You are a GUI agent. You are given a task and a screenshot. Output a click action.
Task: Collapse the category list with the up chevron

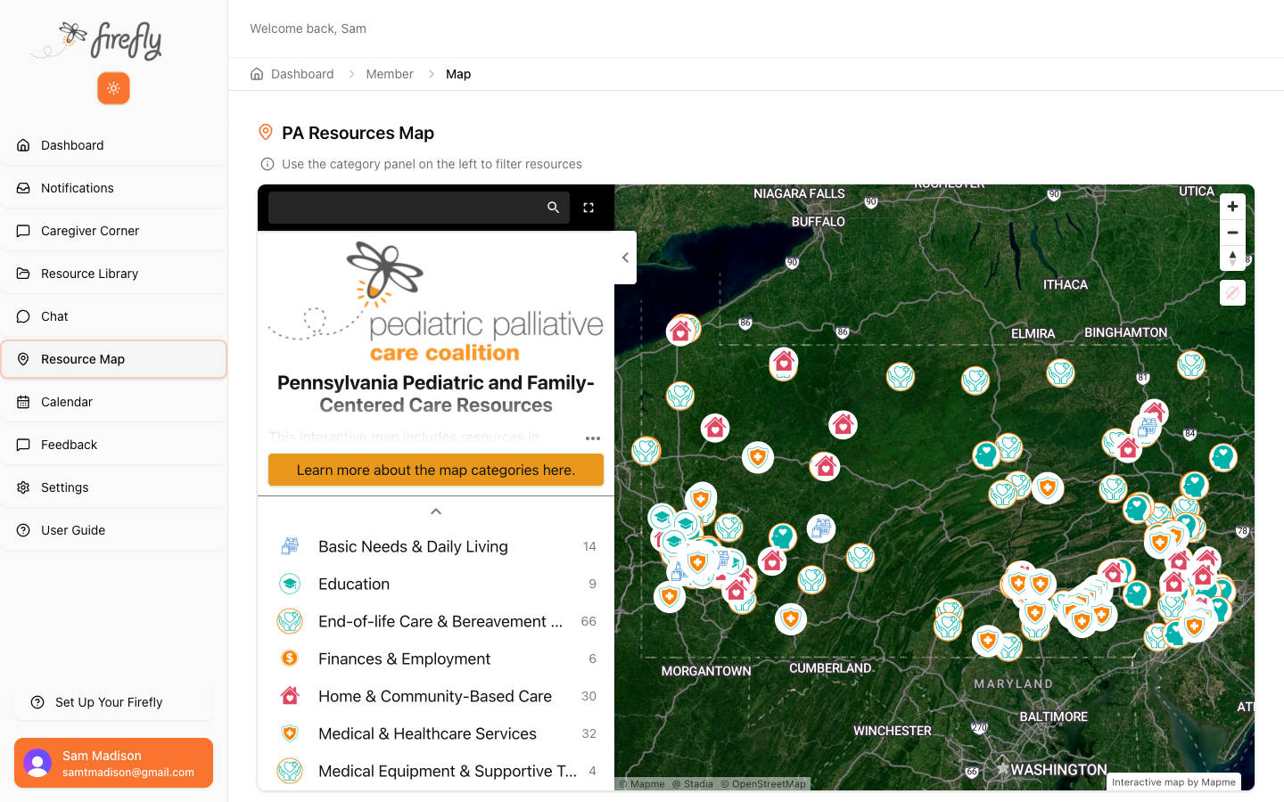435,511
